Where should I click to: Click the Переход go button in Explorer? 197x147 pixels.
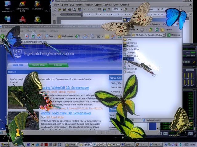173,35
